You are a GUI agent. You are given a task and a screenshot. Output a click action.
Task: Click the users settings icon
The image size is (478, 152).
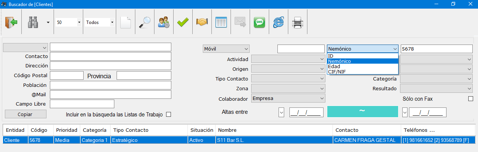(x=163, y=22)
